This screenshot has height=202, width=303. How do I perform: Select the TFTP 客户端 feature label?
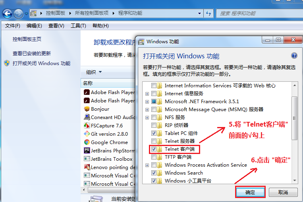pyautogui.click(x=178, y=157)
